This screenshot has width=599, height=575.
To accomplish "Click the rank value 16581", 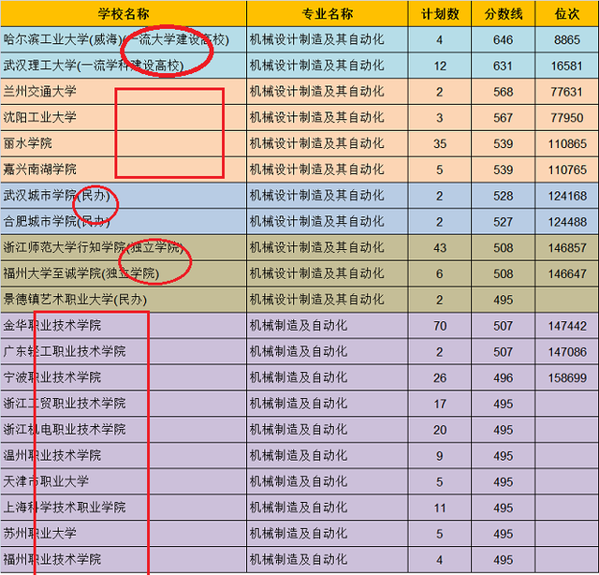I will coord(567,66).
